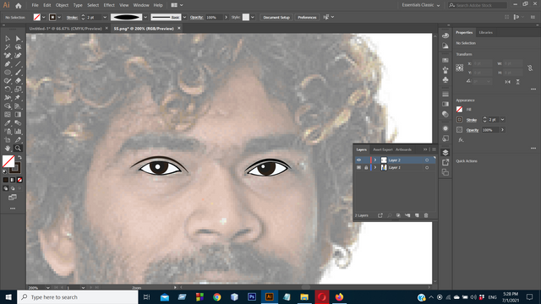Select the Rotate tool
The image size is (541, 304).
point(8,90)
